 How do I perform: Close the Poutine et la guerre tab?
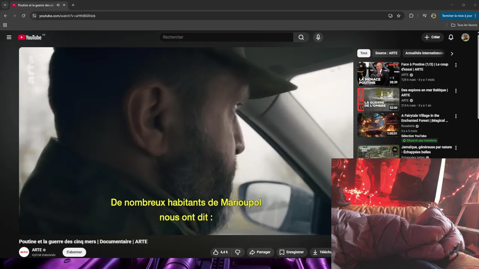pos(64,5)
